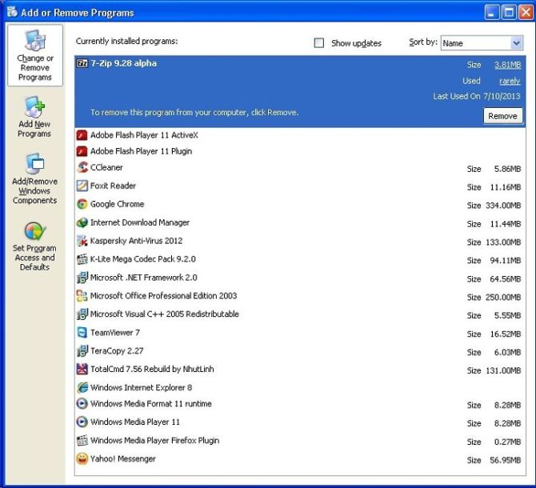The width and height of the screenshot is (536, 488).
Task: Select the Windows Internet Explorer 8 name
Action: click(x=141, y=387)
